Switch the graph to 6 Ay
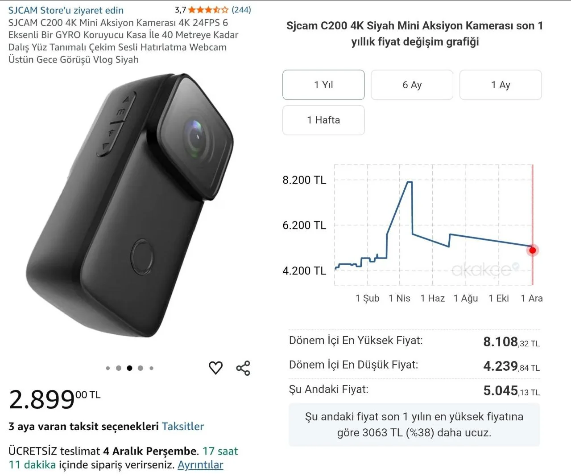Viewport: 571px width, 476px height. click(x=412, y=85)
